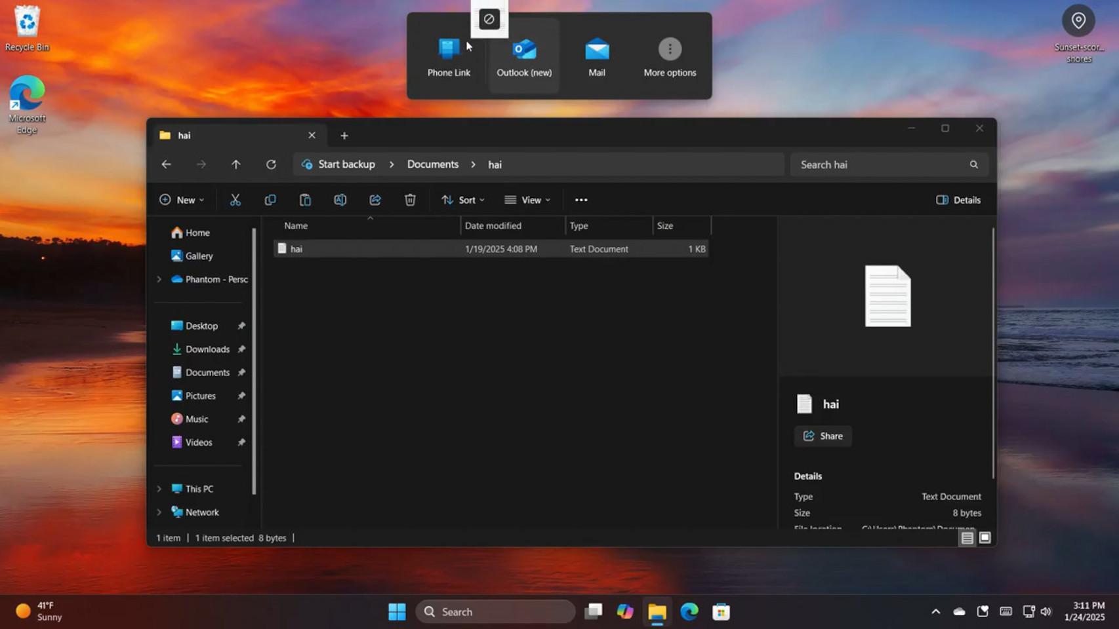1119x629 pixels.
Task: Toggle the Details pane on the right
Action: [x=958, y=200]
